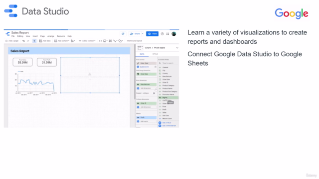Open the View menu in menu bar
The image size is (319, 179).
(28, 36)
